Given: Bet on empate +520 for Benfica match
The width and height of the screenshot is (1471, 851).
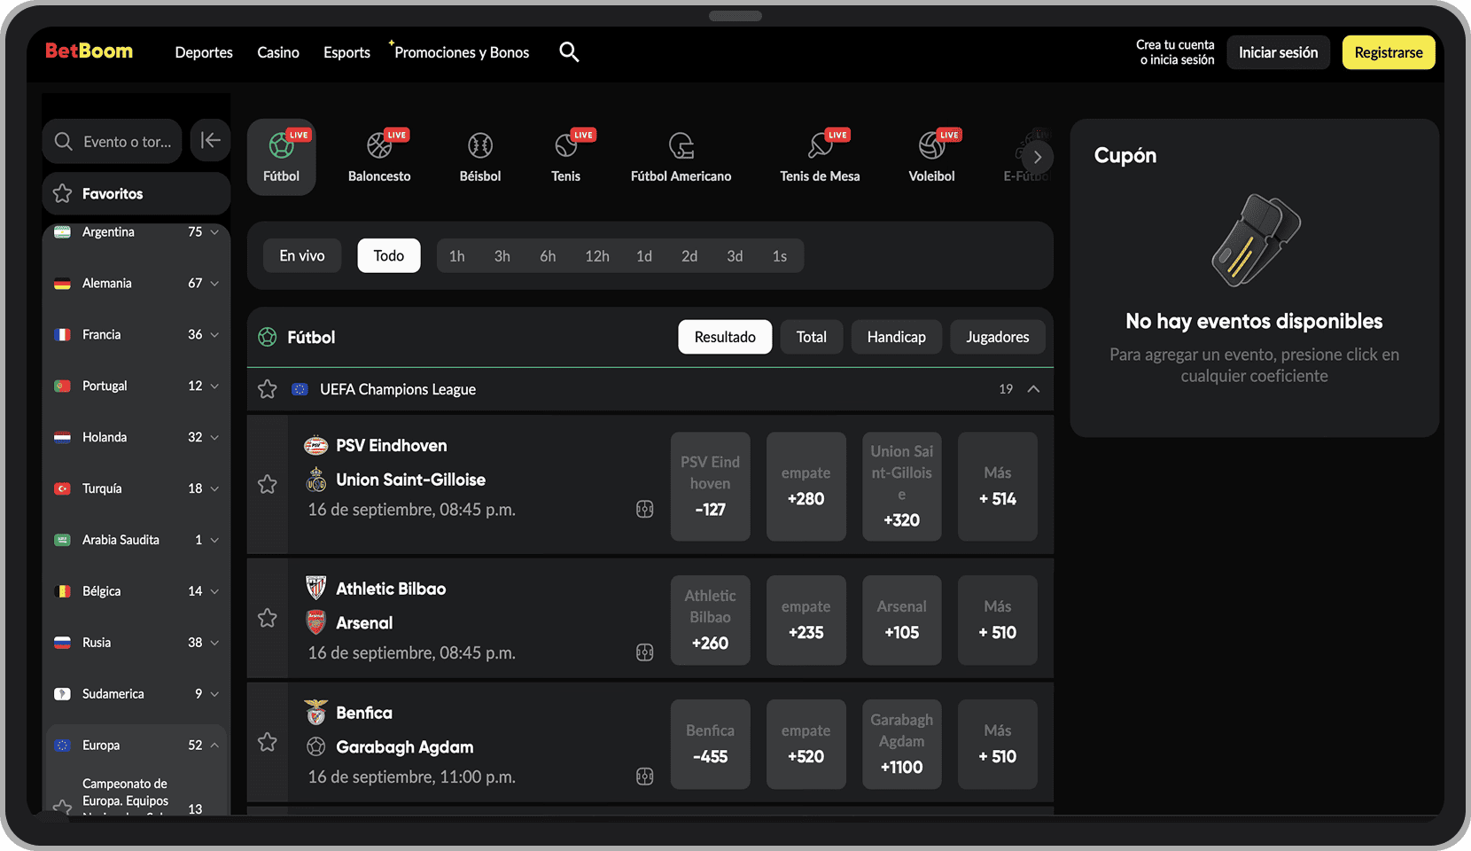Looking at the screenshot, I should tap(806, 745).
